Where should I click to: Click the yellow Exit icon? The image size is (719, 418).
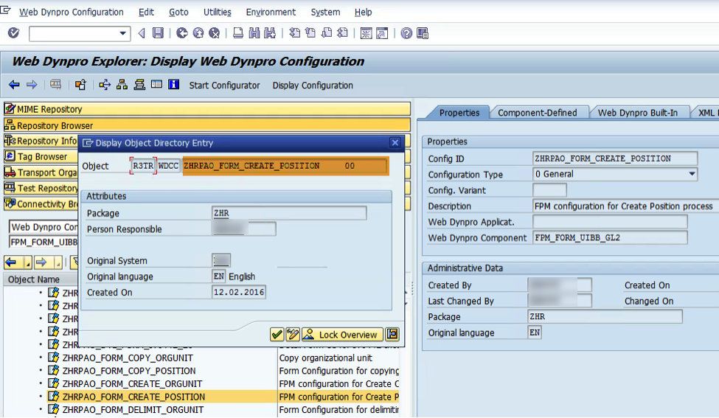pyautogui.click(x=198, y=33)
